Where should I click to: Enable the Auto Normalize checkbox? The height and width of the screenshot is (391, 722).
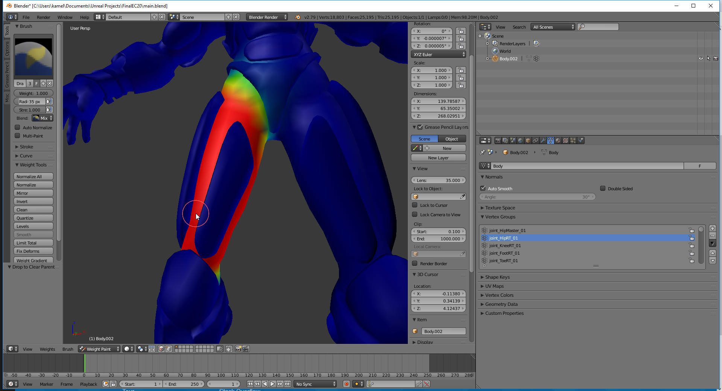[17, 127]
